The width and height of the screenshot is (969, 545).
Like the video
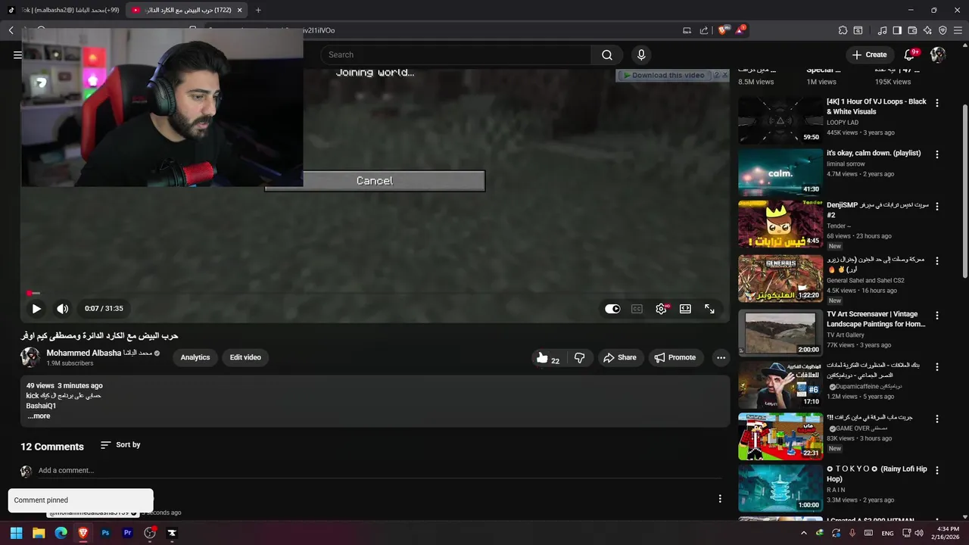pyautogui.click(x=547, y=358)
